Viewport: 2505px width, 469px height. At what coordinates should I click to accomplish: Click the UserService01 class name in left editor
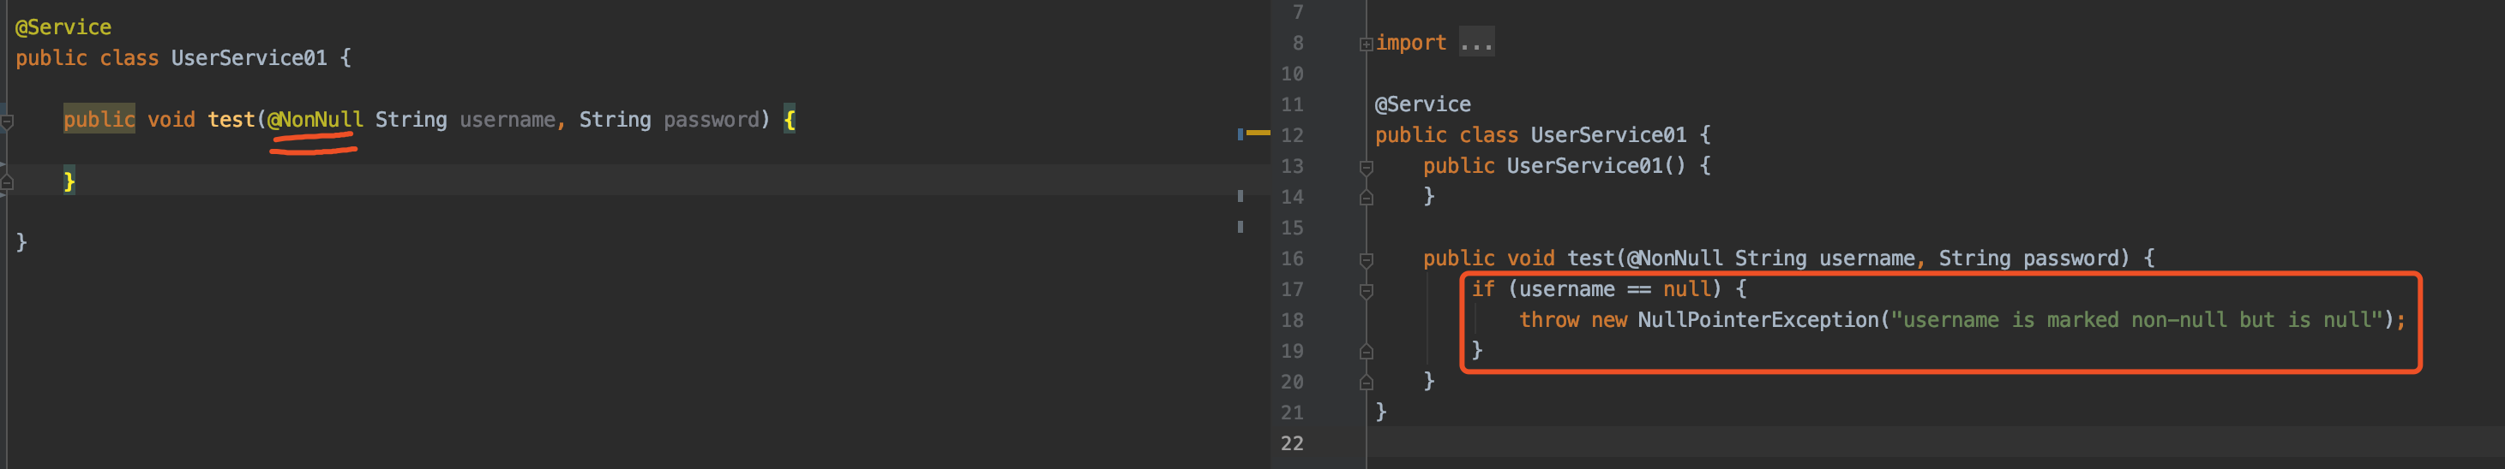tap(249, 58)
